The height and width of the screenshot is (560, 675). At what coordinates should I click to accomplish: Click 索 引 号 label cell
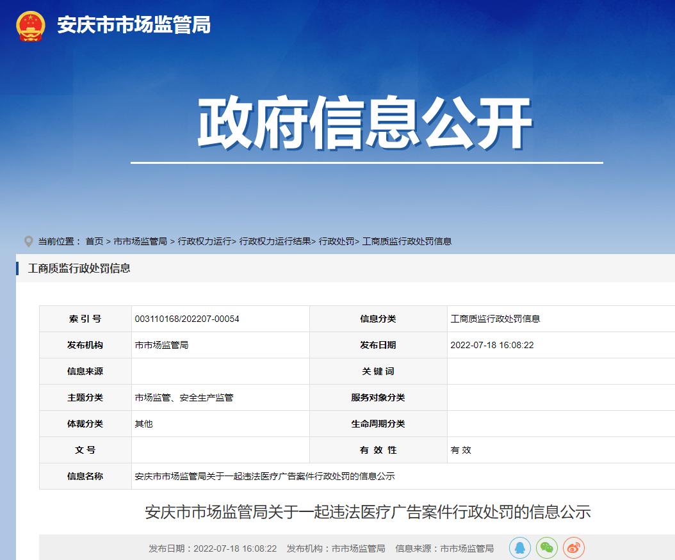85,319
